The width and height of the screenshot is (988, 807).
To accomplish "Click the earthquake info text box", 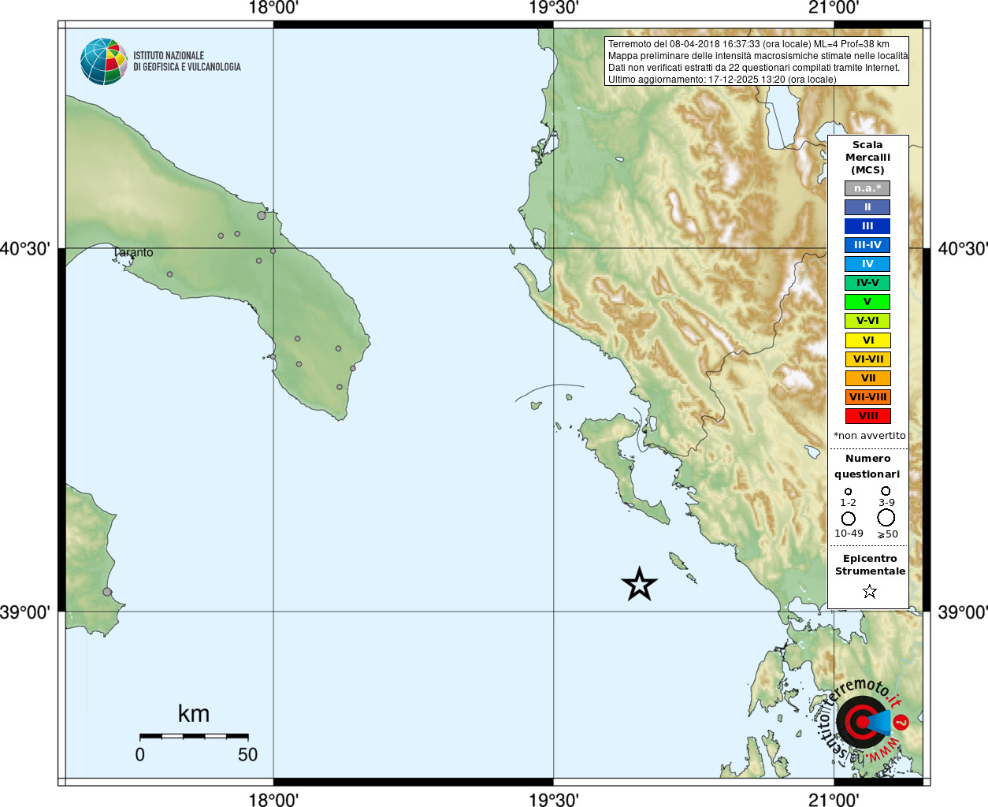I will pos(756,61).
